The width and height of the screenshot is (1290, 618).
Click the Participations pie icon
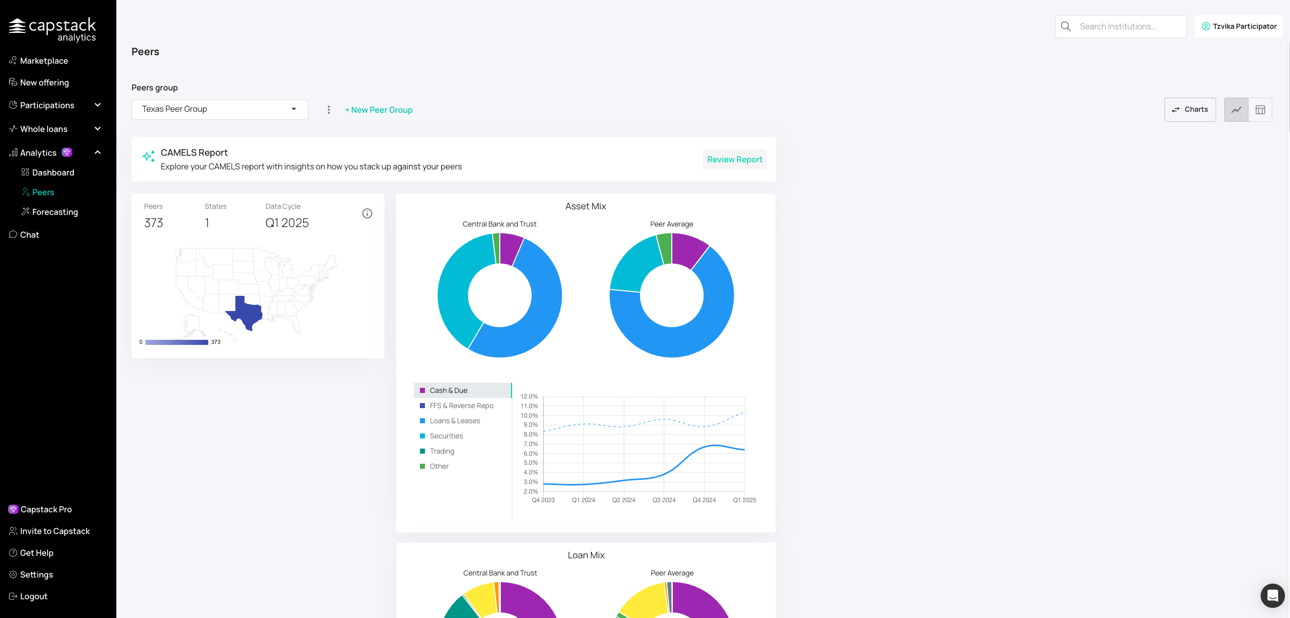(13, 105)
